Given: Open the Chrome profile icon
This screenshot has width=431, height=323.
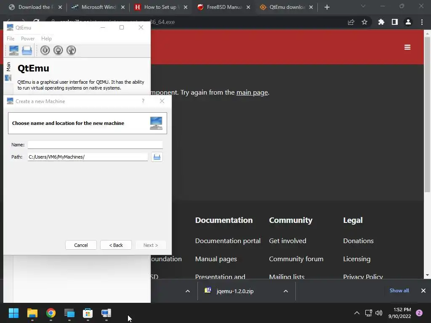Looking at the screenshot, I should 408,22.
